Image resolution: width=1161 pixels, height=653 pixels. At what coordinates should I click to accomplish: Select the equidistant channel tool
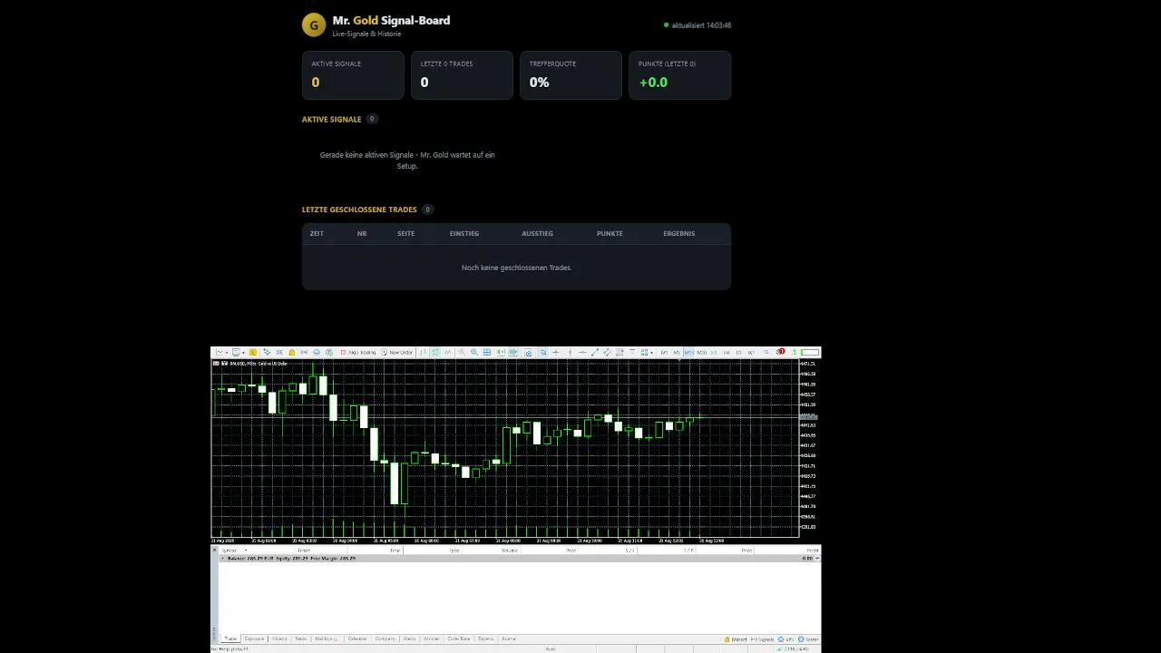[607, 352]
